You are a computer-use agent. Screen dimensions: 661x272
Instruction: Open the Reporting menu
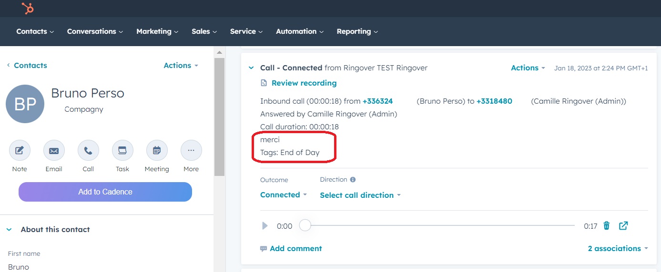pos(357,31)
